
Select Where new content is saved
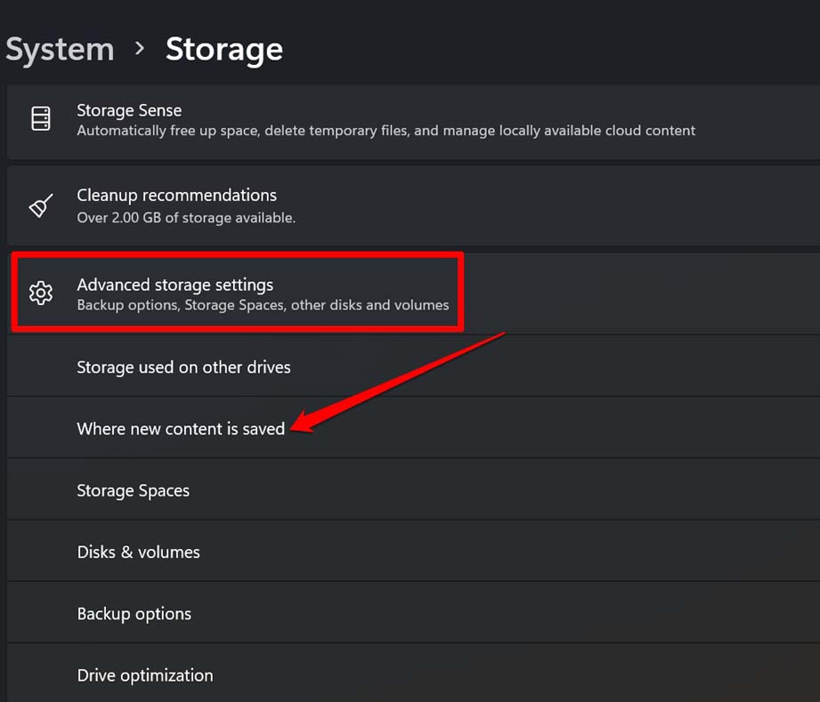181,429
